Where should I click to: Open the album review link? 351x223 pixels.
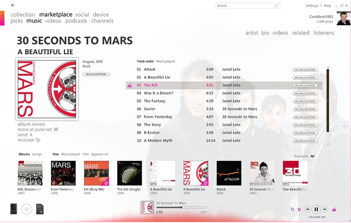(31, 124)
